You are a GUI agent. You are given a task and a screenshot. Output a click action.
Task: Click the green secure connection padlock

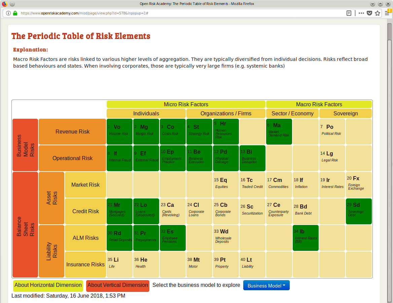15,13
